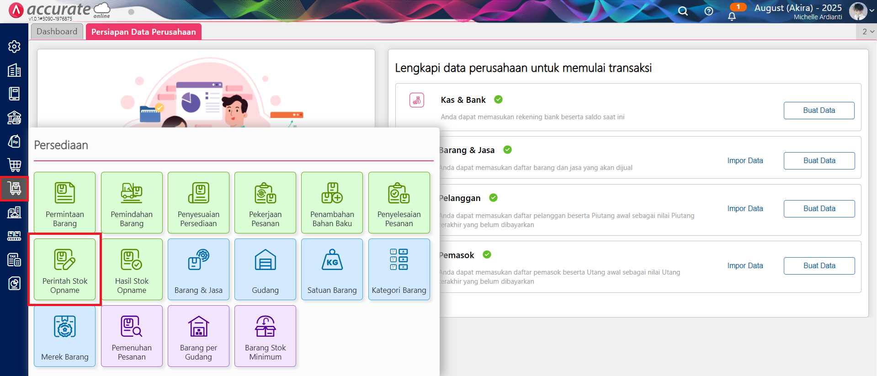
Task: Open the Hasil Stok Opname tile
Action: (x=132, y=269)
